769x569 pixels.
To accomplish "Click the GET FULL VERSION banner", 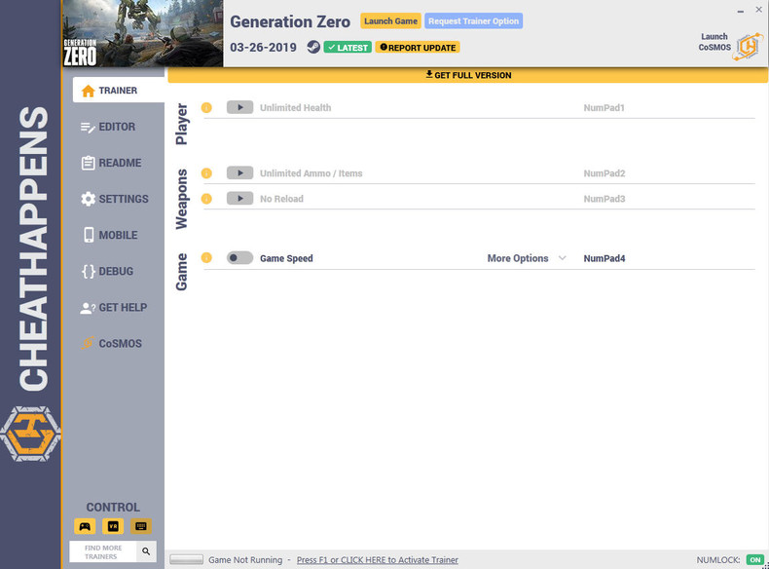I will 468,75.
